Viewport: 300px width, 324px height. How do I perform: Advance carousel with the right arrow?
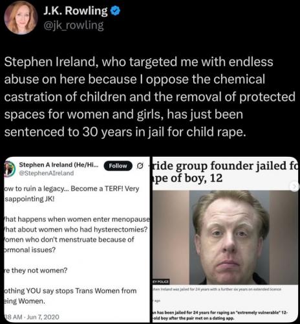[295, 186]
